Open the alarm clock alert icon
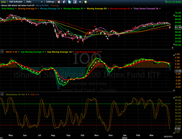Viewport: 182px width, 139px height. (59, 2)
